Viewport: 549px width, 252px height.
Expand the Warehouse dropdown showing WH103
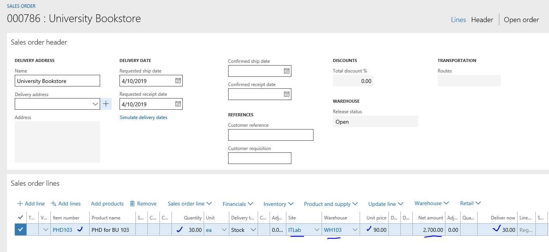click(x=355, y=230)
